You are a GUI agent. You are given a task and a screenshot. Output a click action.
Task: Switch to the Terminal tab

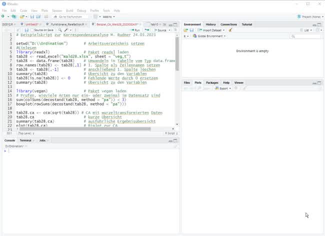pos(25,140)
